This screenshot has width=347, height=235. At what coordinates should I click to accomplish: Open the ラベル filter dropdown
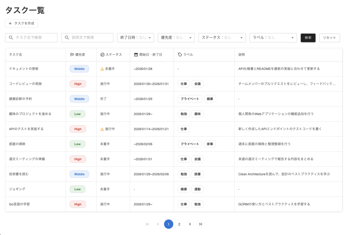273,38
